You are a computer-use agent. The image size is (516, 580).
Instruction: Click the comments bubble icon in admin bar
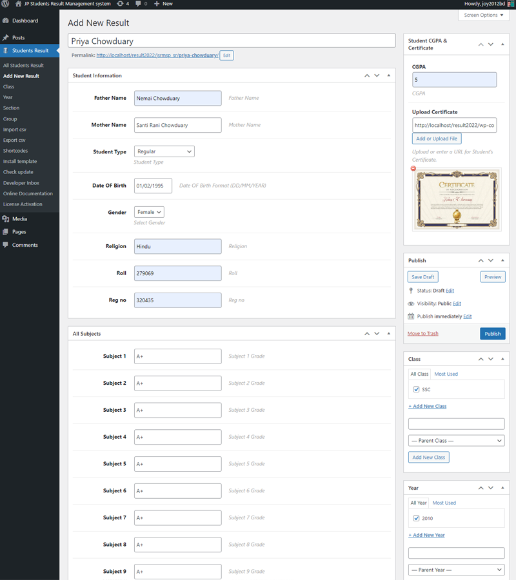pyautogui.click(x=137, y=4)
